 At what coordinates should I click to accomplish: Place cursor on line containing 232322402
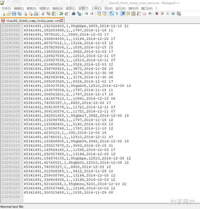click(76, 26)
